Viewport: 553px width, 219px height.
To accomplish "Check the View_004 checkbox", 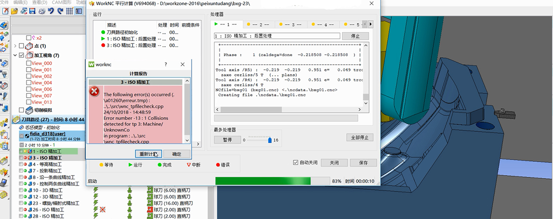I will click(x=29, y=83).
